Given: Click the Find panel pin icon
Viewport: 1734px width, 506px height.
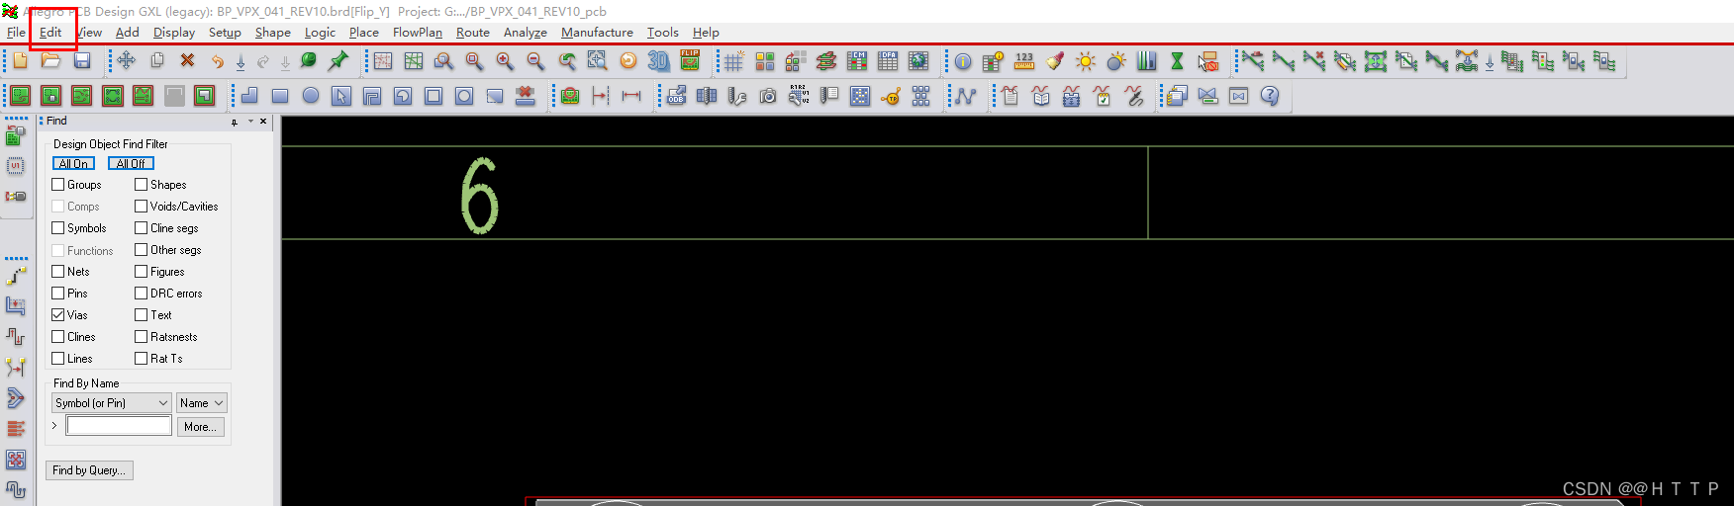Looking at the screenshot, I should pyautogui.click(x=235, y=122).
